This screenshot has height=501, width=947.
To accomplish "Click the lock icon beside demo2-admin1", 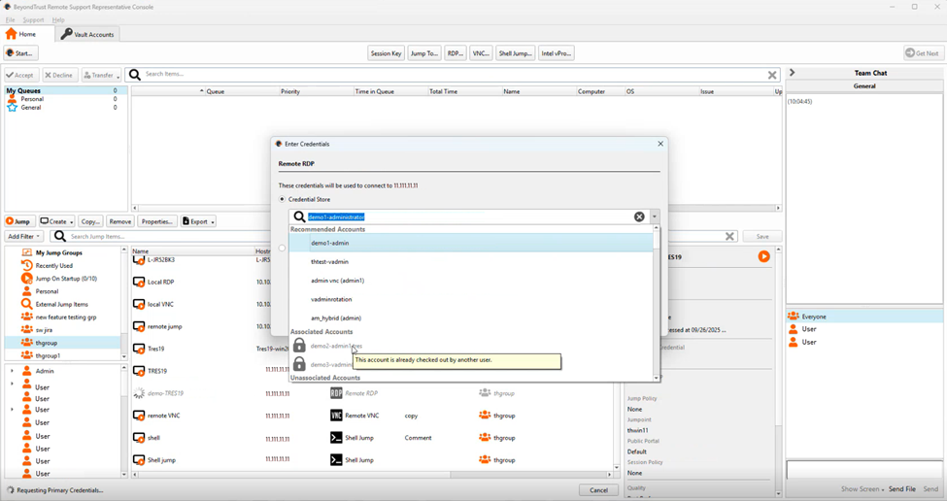I will [299, 346].
